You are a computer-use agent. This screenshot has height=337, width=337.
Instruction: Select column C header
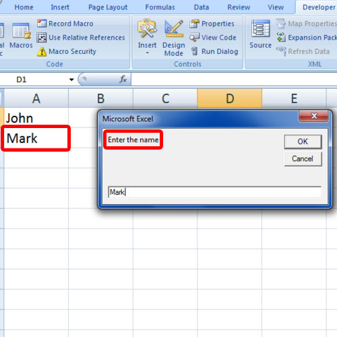165,98
